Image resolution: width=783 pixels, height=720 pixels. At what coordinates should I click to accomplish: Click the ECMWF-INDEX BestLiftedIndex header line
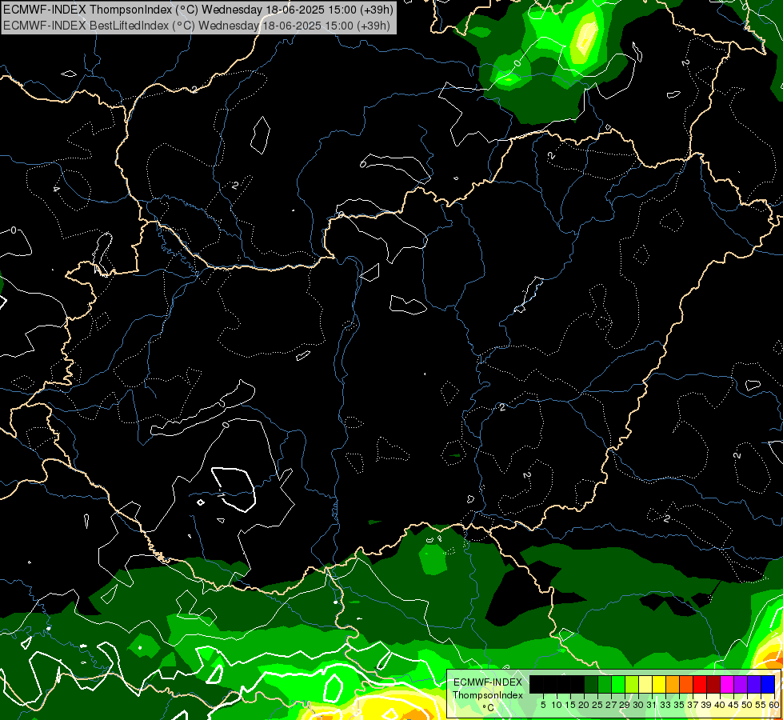click(197, 25)
